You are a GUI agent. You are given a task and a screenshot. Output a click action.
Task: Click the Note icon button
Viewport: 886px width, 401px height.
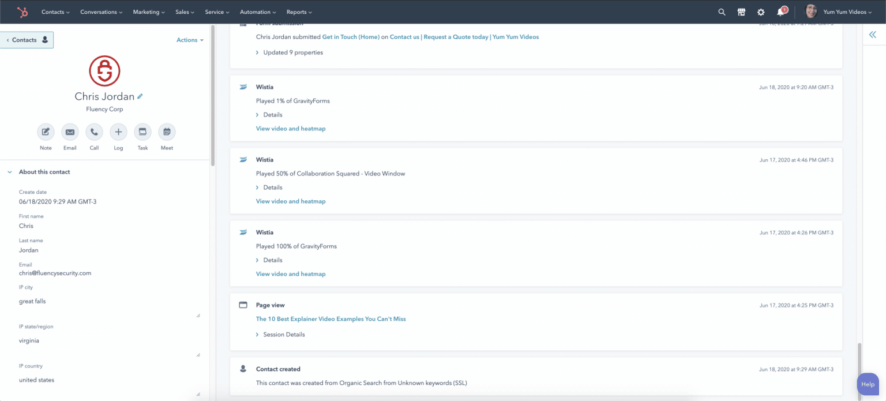[x=46, y=132]
